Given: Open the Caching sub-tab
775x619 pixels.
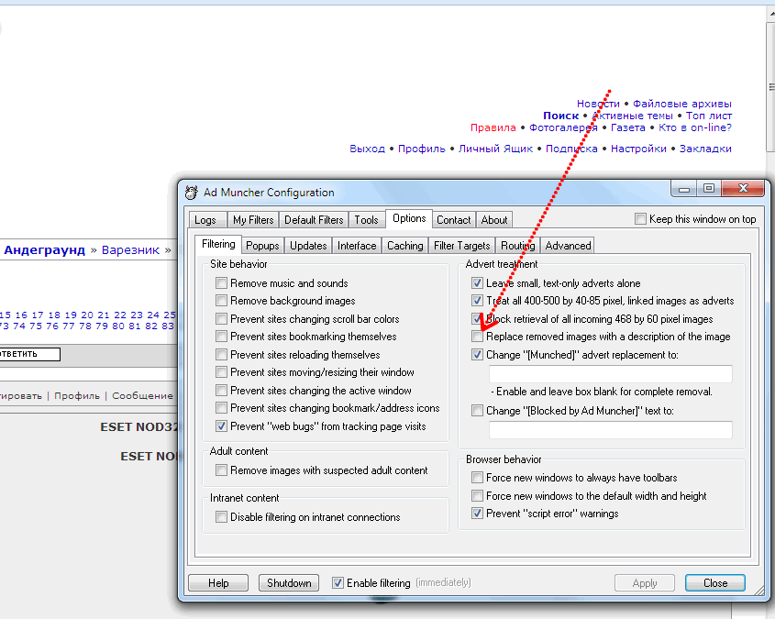Looking at the screenshot, I should pos(405,246).
